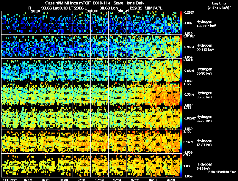This screenshot has height=181, width=238.
Task: Click the 2.135 color scale value
Action: point(187,132)
